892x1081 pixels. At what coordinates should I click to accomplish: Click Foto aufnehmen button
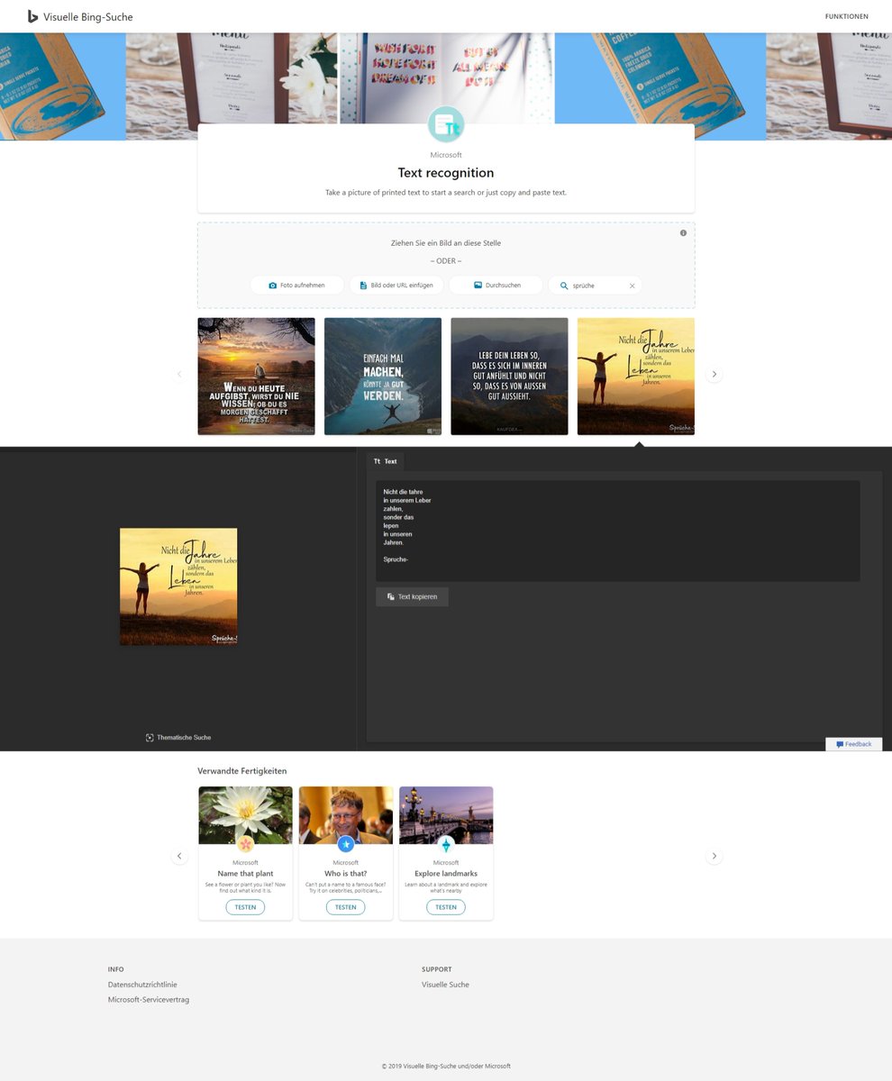[x=297, y=286]
